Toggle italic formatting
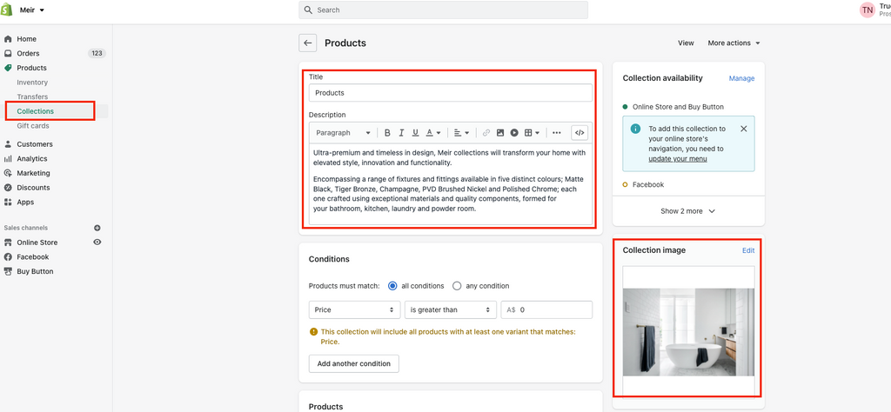This screenshot has height=412, width=891. [401, 133]
